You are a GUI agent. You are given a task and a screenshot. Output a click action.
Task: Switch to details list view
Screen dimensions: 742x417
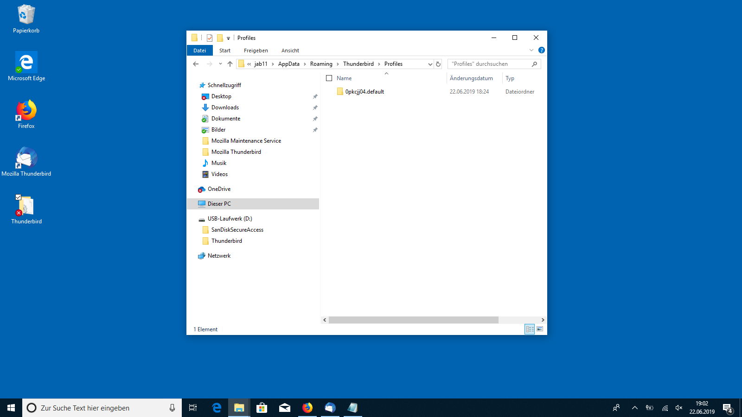[530, 329]
